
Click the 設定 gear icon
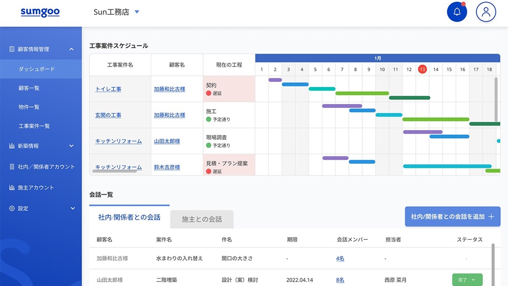click(x=12, y=208)
